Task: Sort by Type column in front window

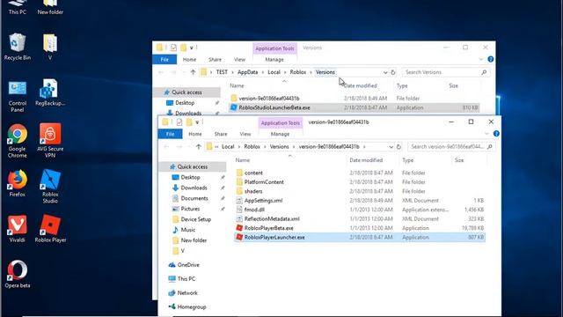Action: click(x=407, y=160)
